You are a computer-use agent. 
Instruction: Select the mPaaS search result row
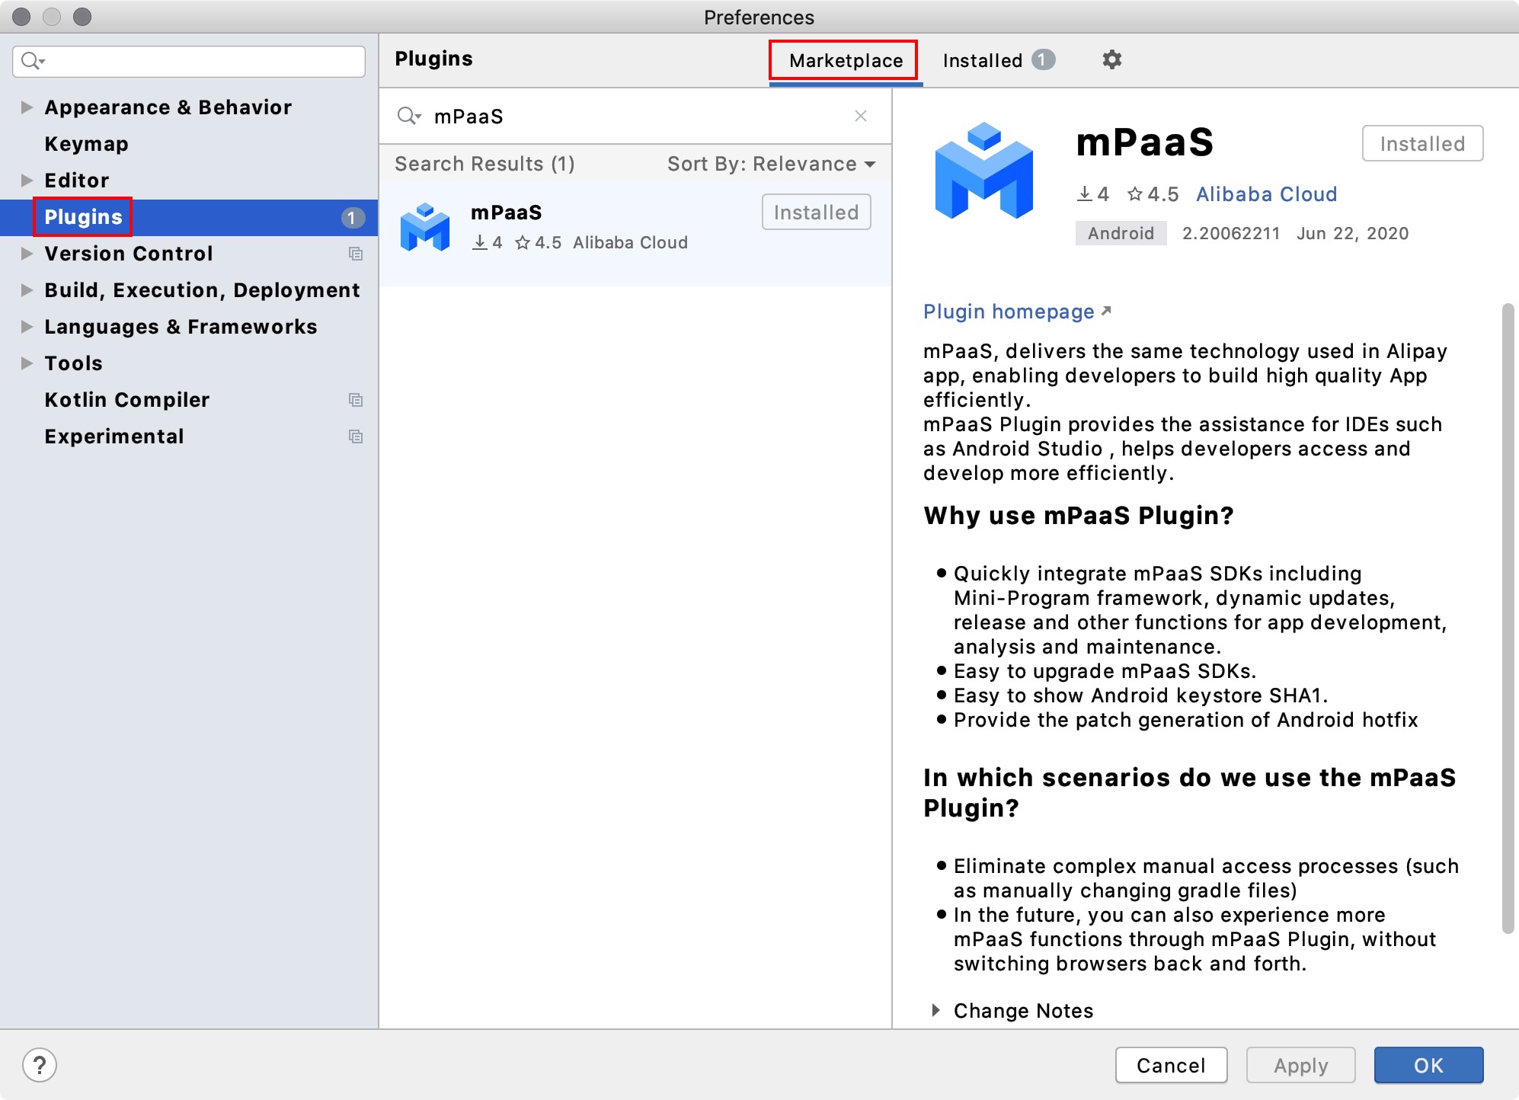635,233
